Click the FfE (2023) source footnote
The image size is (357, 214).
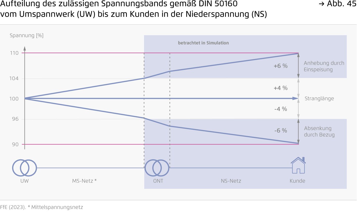pos(41,207)
